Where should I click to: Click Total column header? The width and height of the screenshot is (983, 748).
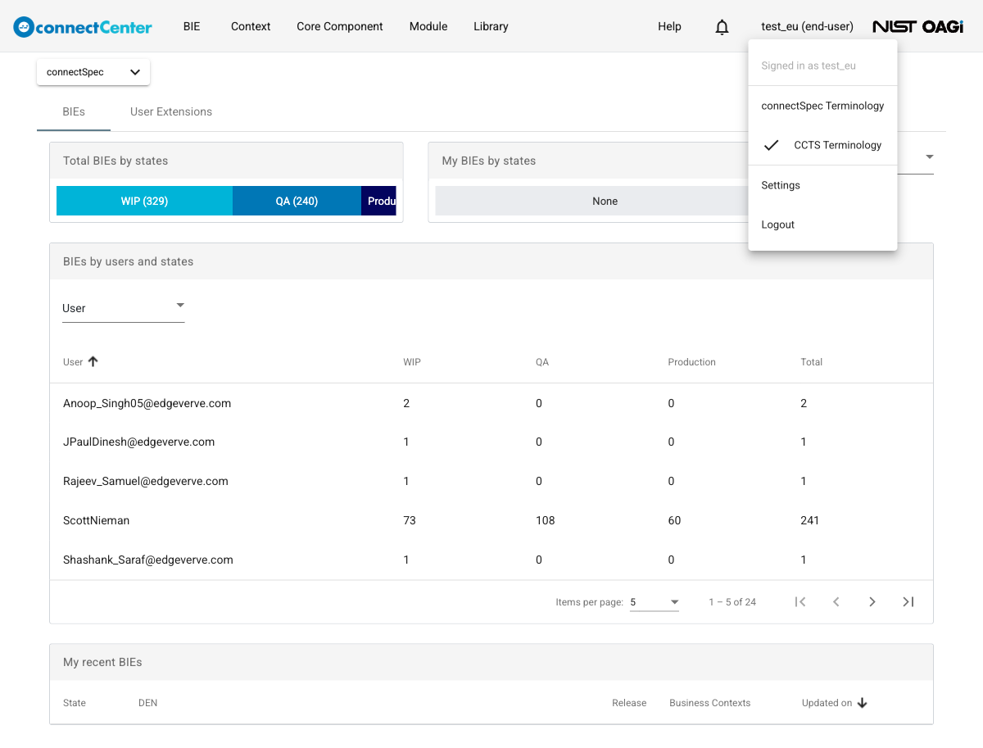click(811, 362)
